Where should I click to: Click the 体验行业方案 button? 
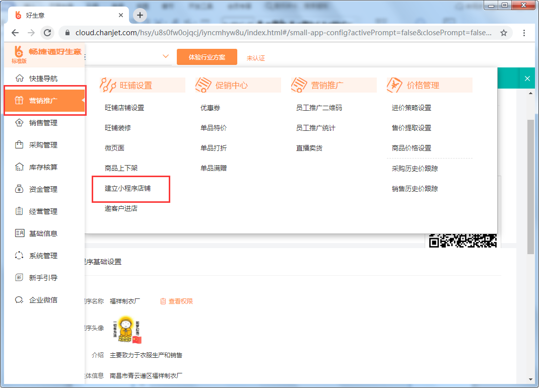point(207,57)
